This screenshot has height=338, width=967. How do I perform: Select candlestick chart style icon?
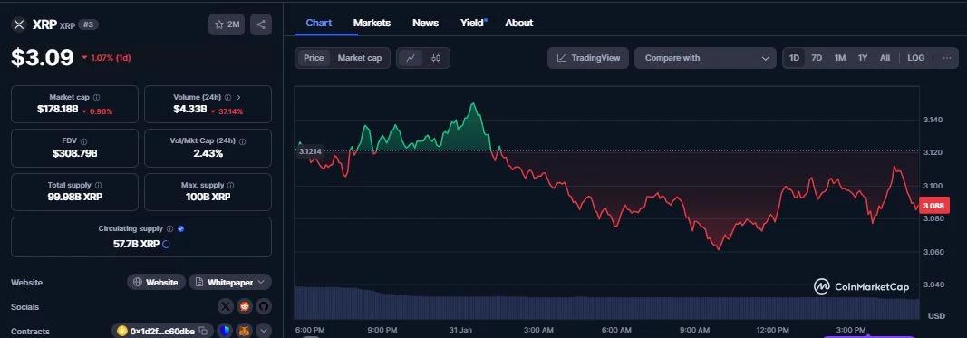pyautogui.click(x=436, y=58)
